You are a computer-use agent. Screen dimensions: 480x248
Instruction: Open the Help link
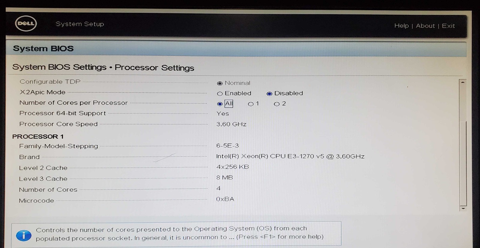[x=401, y=26]
